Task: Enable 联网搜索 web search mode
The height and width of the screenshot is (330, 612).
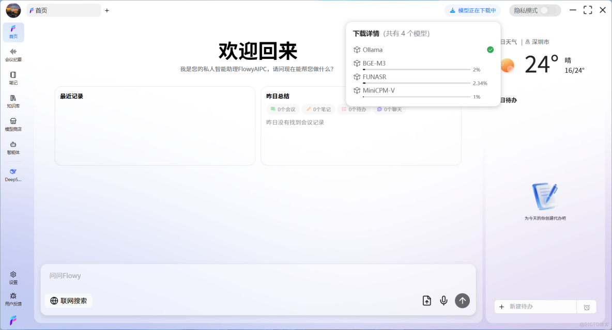Action: point(68,300)
